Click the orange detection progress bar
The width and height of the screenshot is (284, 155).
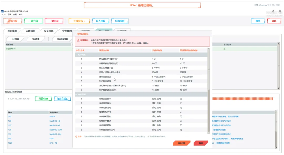[242, 99]
